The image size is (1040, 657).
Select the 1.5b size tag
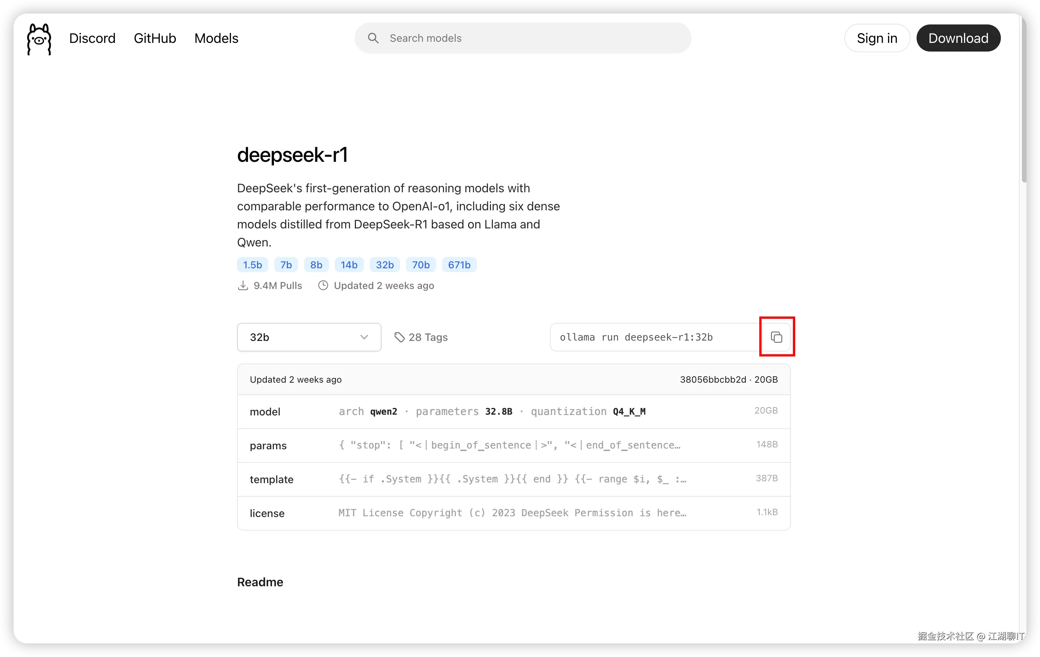[x=252, y=265]
